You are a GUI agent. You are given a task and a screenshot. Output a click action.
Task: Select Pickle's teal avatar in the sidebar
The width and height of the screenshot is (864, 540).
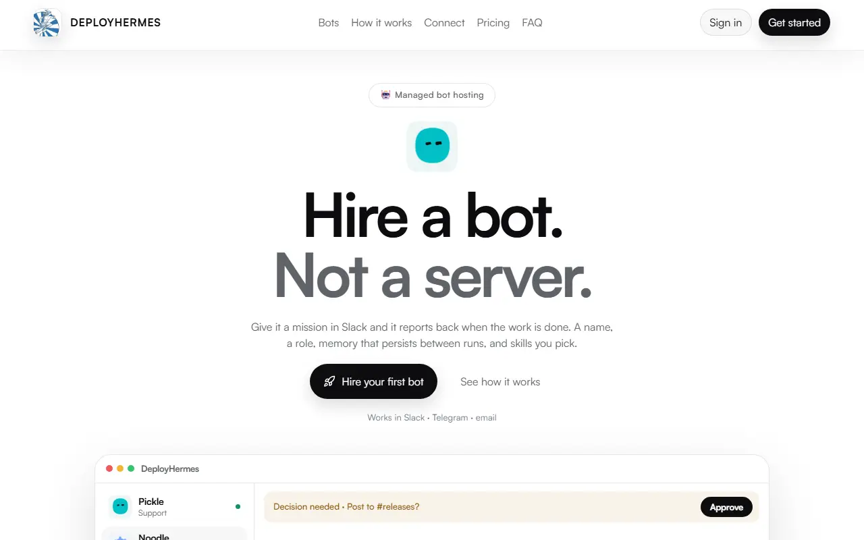click(120, 506)
